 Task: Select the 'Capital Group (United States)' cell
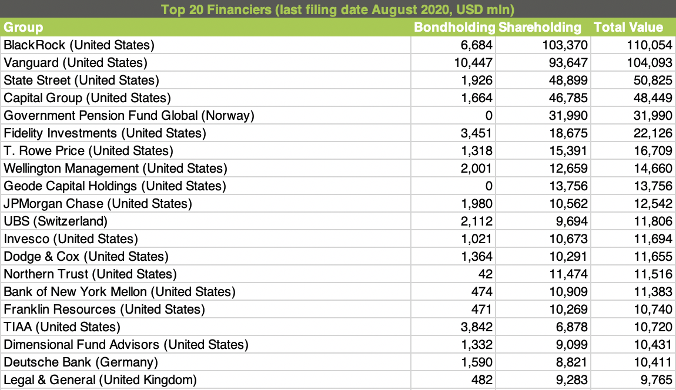tap(206, 98)
